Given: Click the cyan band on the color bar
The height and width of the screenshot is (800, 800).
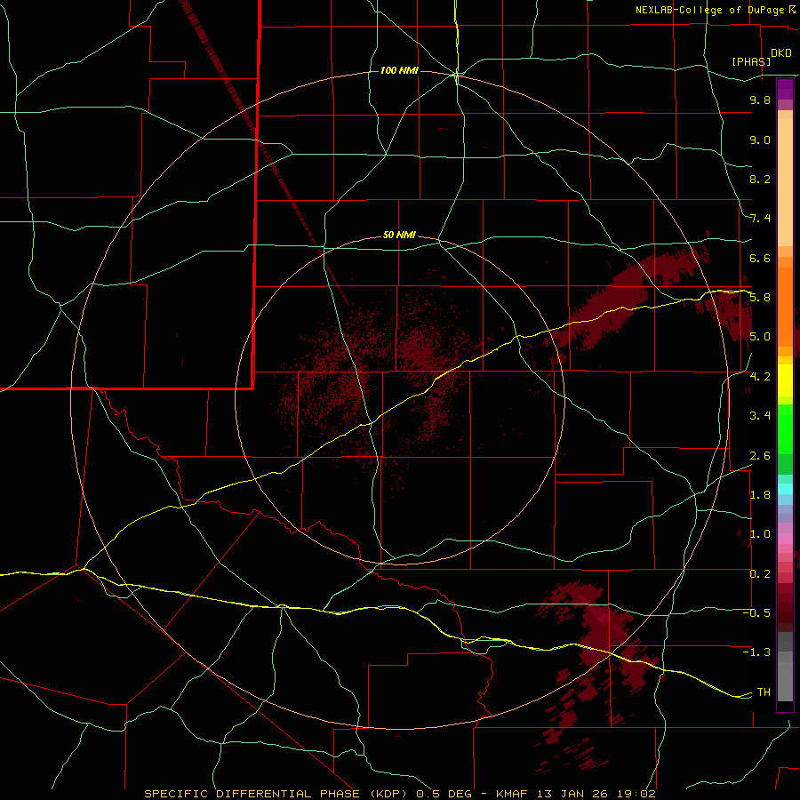Looking at the screenshot, I should 785,489.
